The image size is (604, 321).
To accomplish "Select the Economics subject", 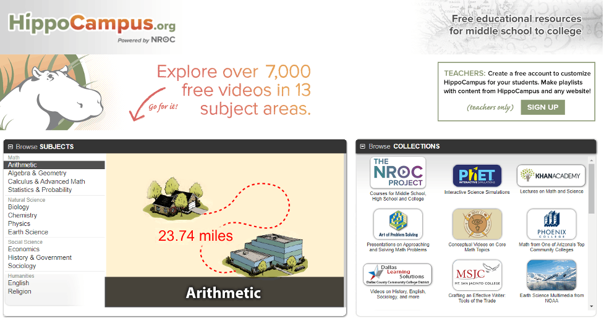I will tap(23, 249).
